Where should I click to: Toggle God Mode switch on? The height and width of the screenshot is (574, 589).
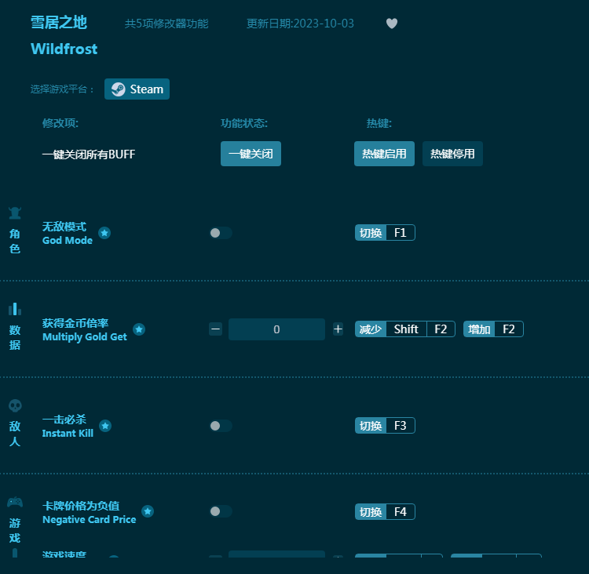pyautogui.click(x=221, y=233)
